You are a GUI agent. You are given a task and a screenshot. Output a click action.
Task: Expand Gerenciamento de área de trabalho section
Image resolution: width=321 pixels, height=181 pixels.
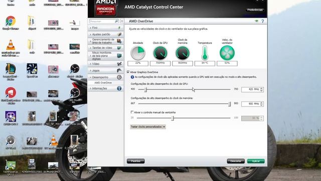coord(106,41)
